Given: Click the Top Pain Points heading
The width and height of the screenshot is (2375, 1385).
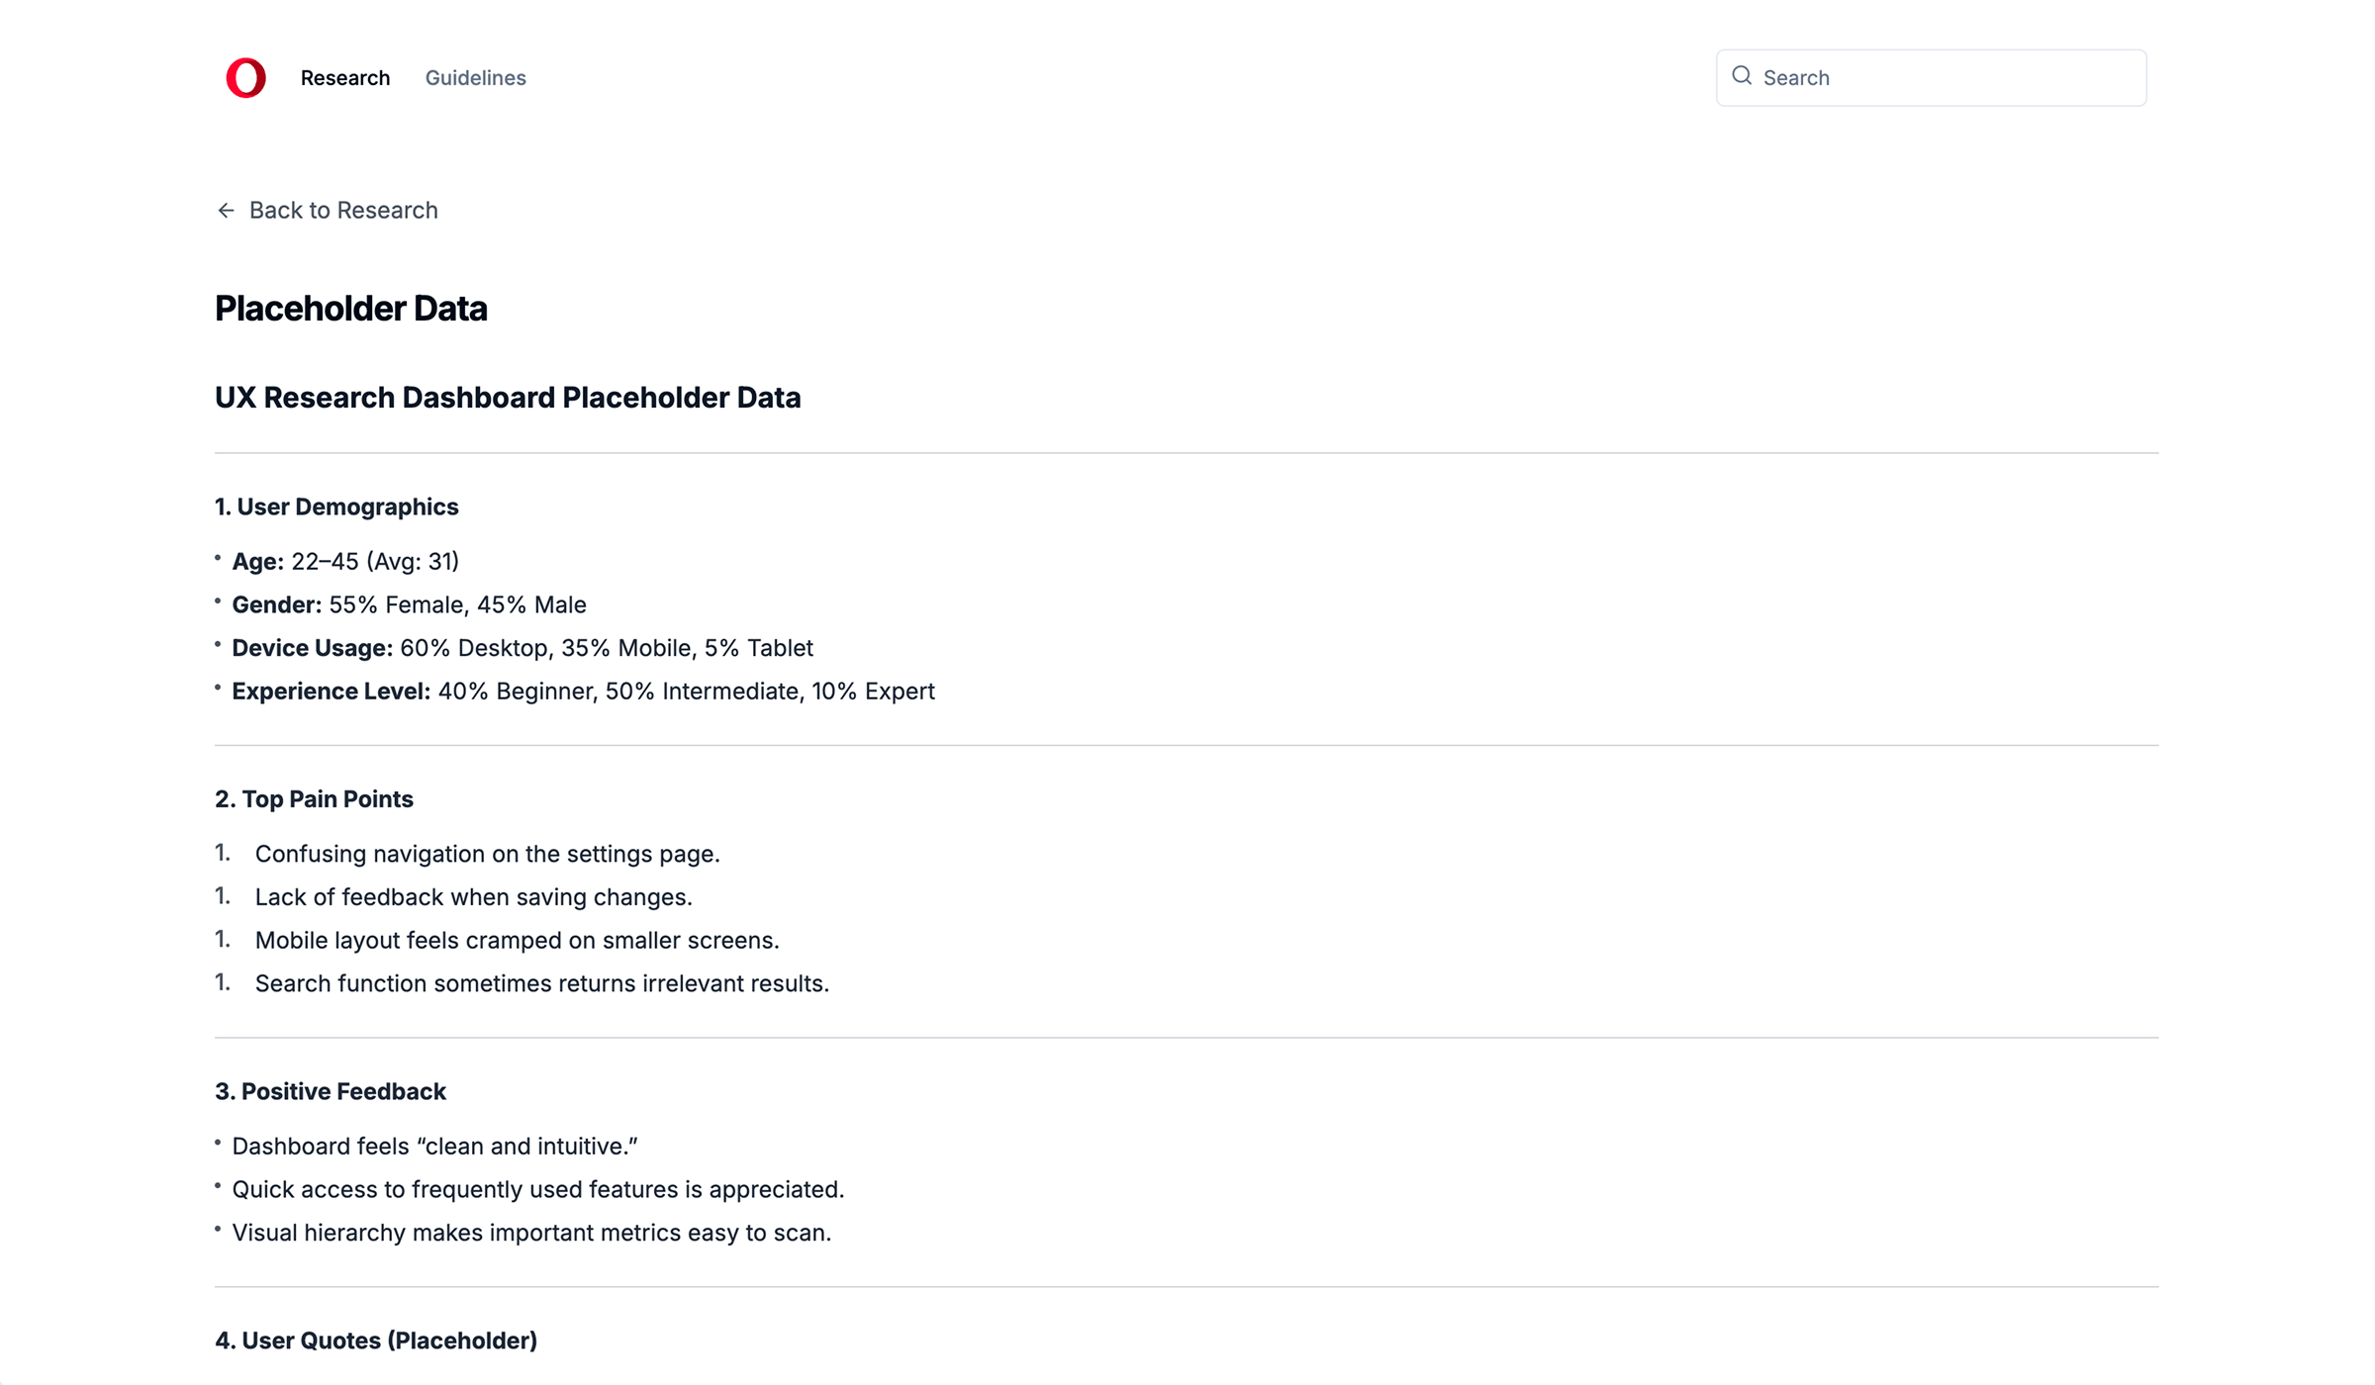Looking at the screenshot, I should pyautogui.click(x=314, y=799).
